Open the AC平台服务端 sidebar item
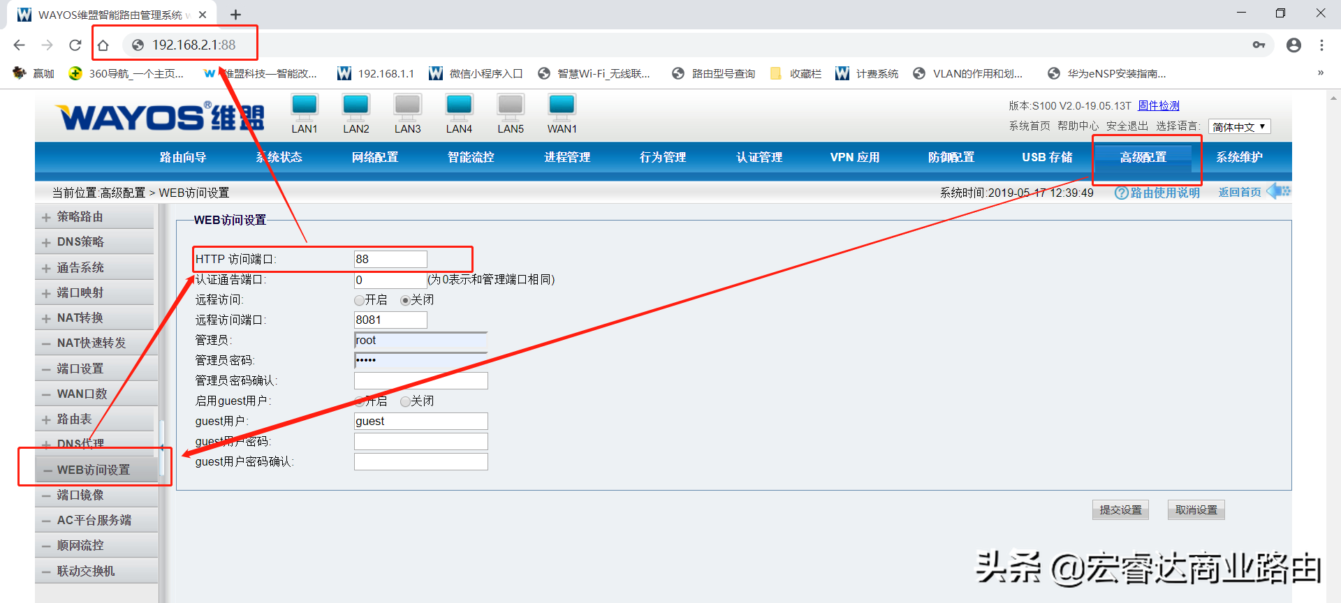The width and height of the screenshot is (1341, 603). coord(96,520)
